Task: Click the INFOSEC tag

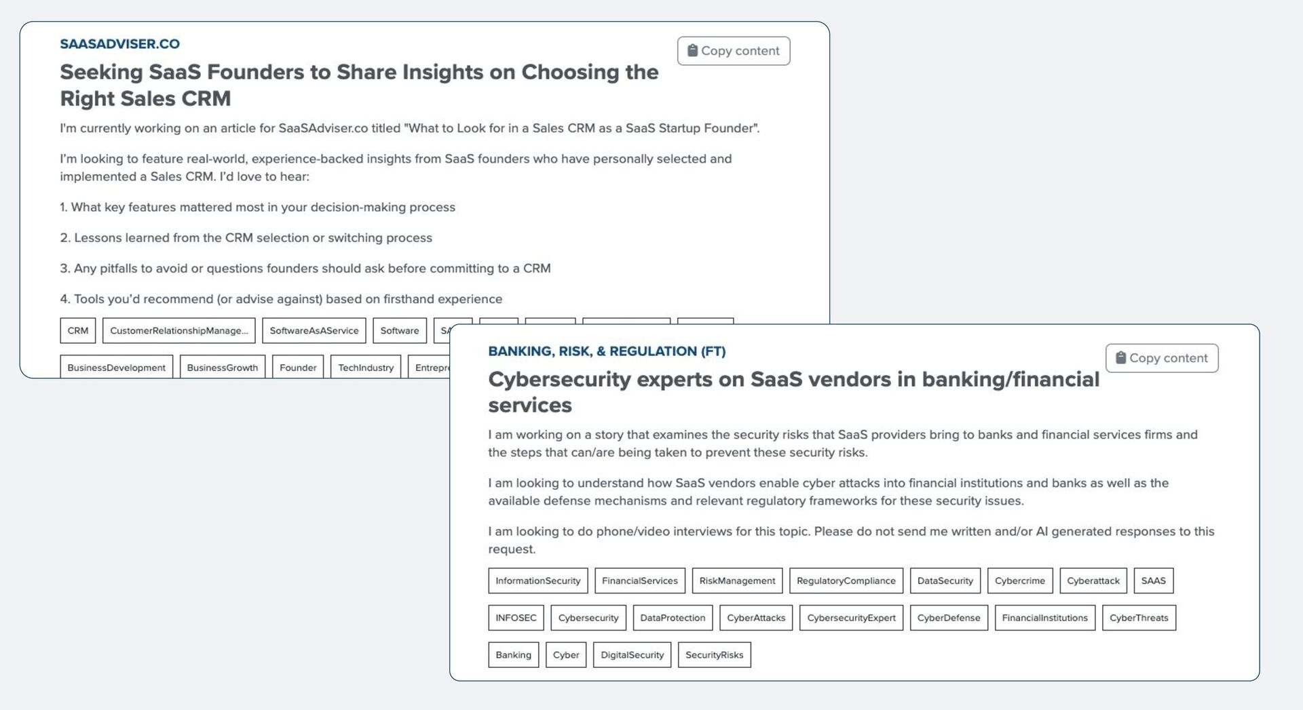Action: [516, 618]
